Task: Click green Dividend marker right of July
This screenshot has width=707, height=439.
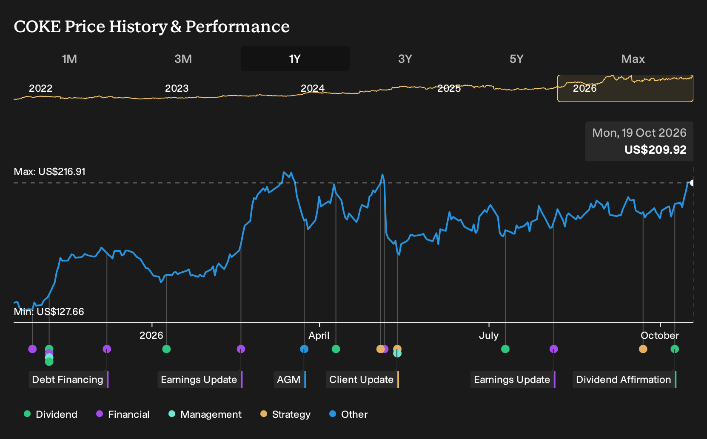Action: click(505, 349)
